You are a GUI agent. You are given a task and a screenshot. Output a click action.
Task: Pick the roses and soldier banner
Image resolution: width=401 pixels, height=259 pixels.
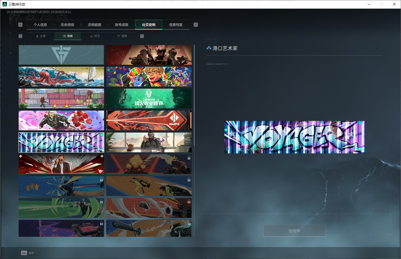point(61,121)
